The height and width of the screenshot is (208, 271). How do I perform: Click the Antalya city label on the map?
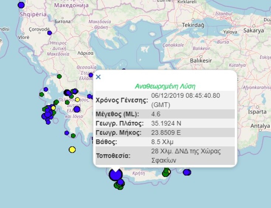260,126
